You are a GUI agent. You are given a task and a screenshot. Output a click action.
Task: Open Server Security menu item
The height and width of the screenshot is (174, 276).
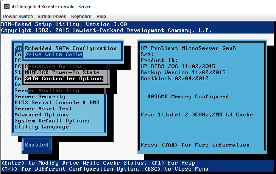pos(40,97)
